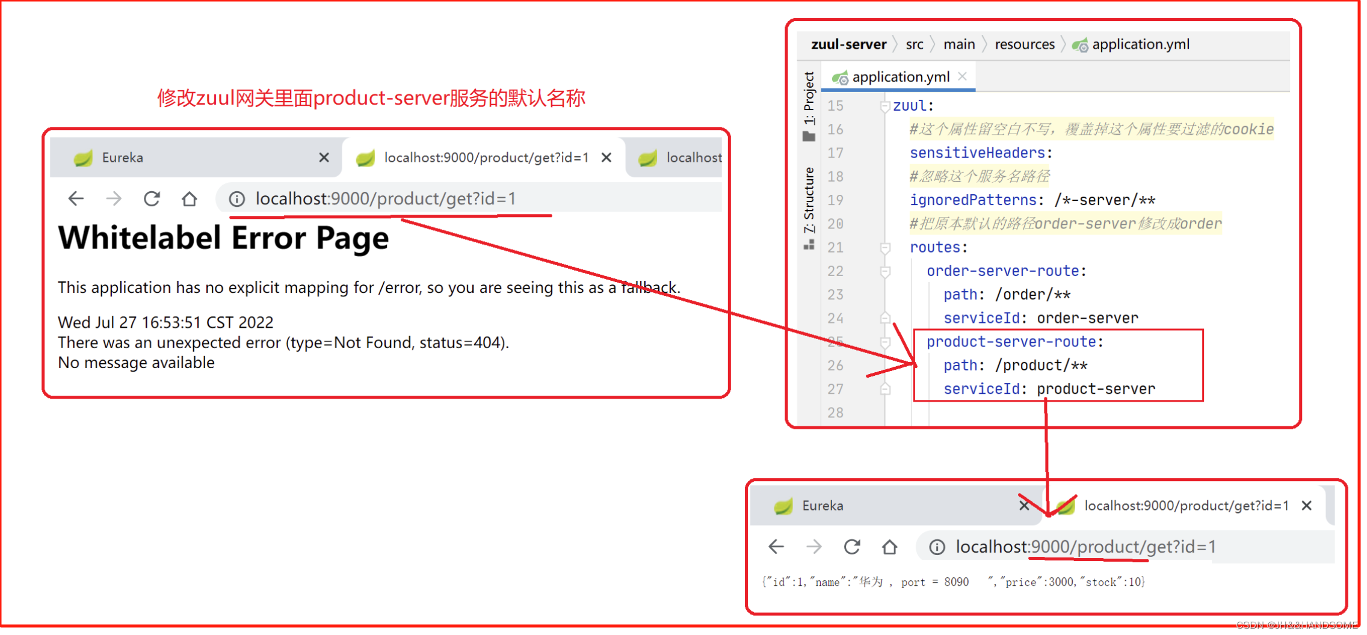Click main in IDE breadcrumb
Screen dimensions: 1367x635
pyautogui.click(x=959, y=44)
